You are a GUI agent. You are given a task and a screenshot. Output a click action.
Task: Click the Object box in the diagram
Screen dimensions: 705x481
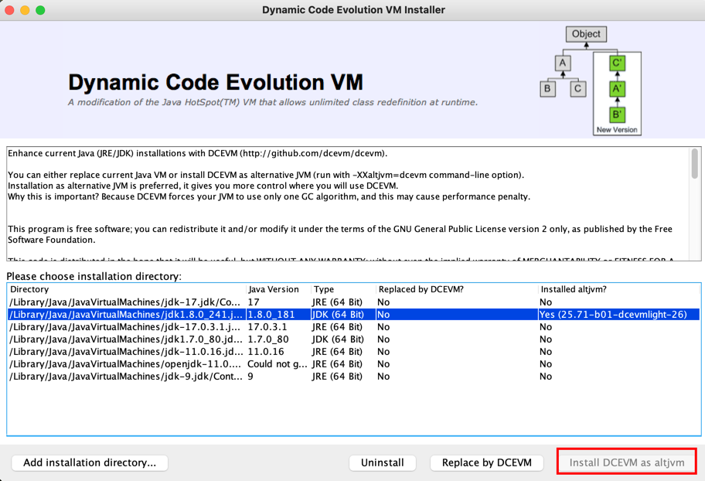586,34
